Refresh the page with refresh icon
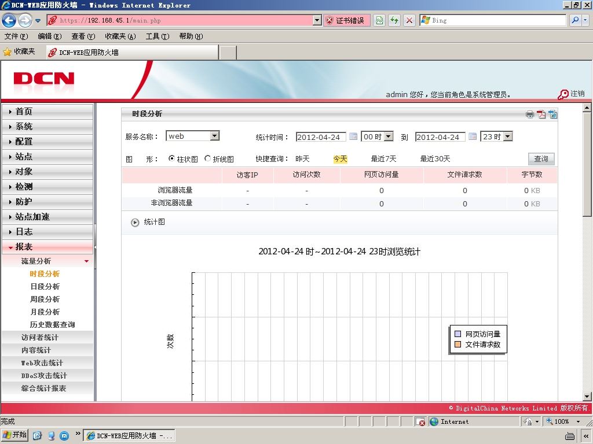 point(394,20)
